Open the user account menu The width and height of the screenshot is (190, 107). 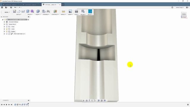[x=180, y=7]
